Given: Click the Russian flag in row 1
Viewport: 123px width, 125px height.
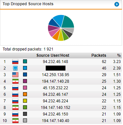Looking at the screenshot, I should coord(15,62).
